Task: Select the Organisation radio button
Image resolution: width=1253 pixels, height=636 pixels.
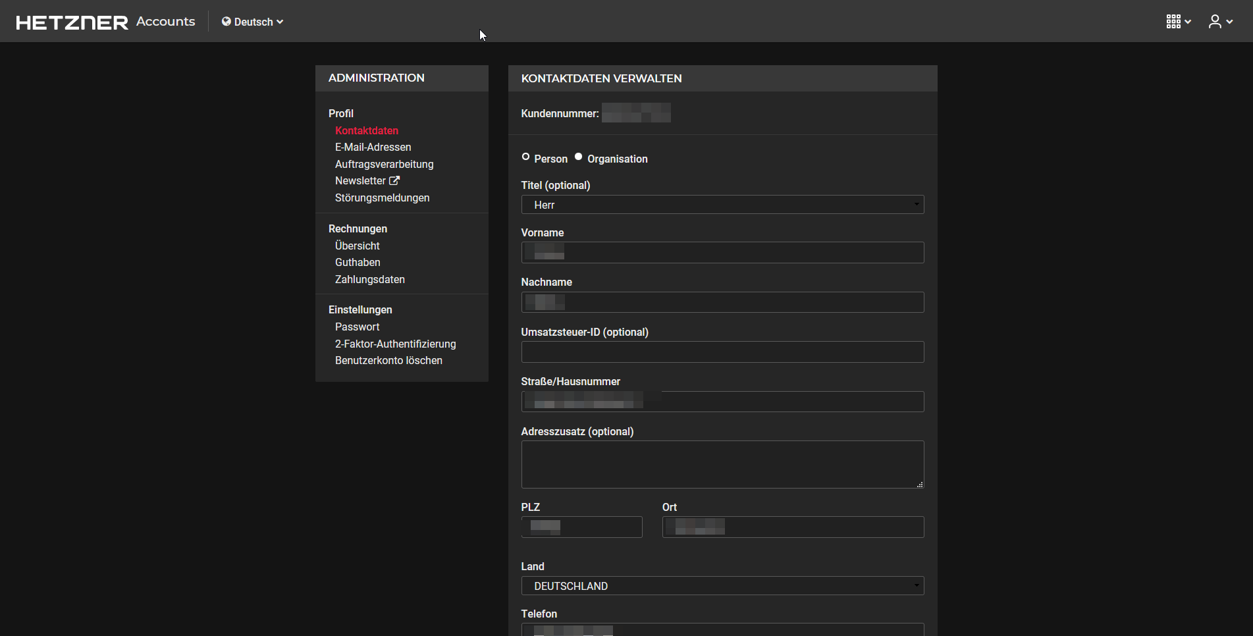Action: 578,157
